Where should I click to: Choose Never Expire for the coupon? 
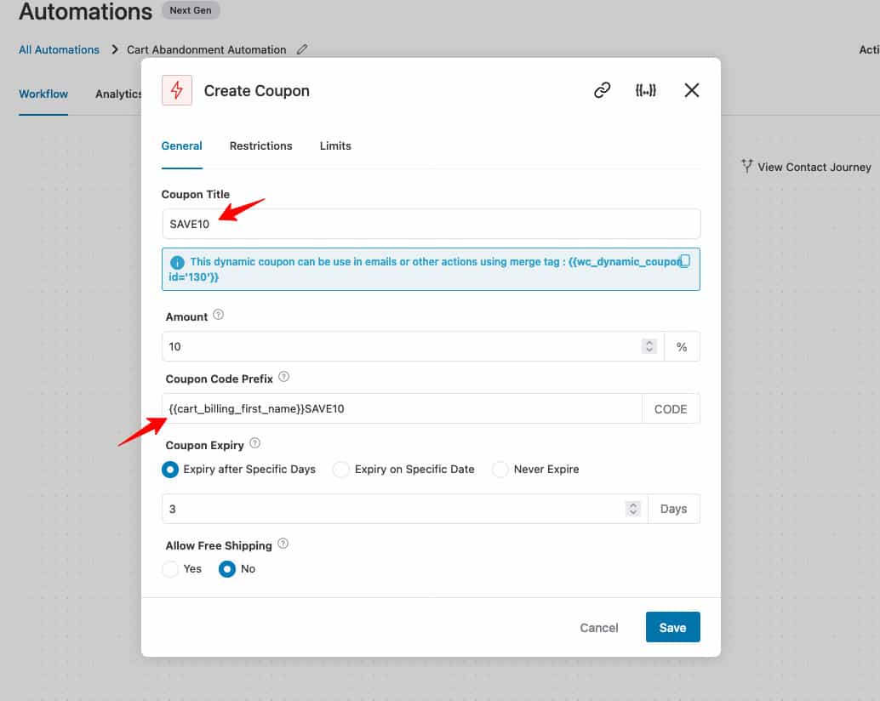coord(500,469)
